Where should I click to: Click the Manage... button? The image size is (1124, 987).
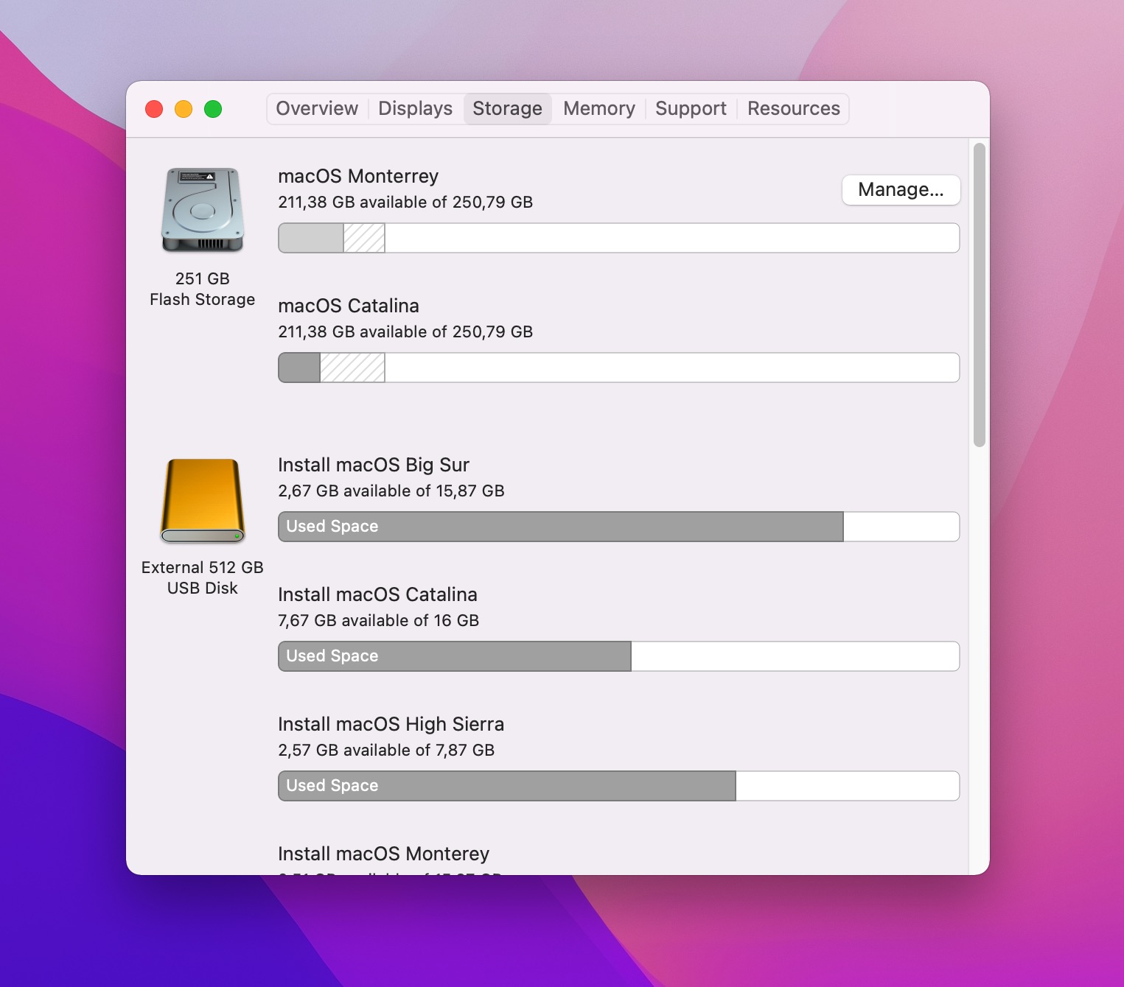click(901, 190)
